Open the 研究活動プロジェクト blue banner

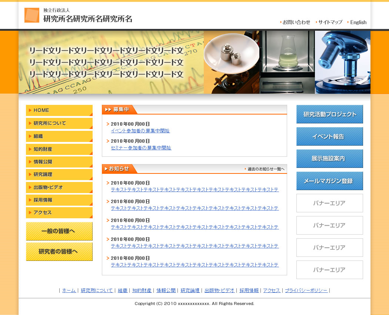pyautogui.click(x=330, y=114)
